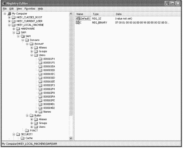Click the binary value icon for C
The image size is (183, 148).
(x=77, y=23)
